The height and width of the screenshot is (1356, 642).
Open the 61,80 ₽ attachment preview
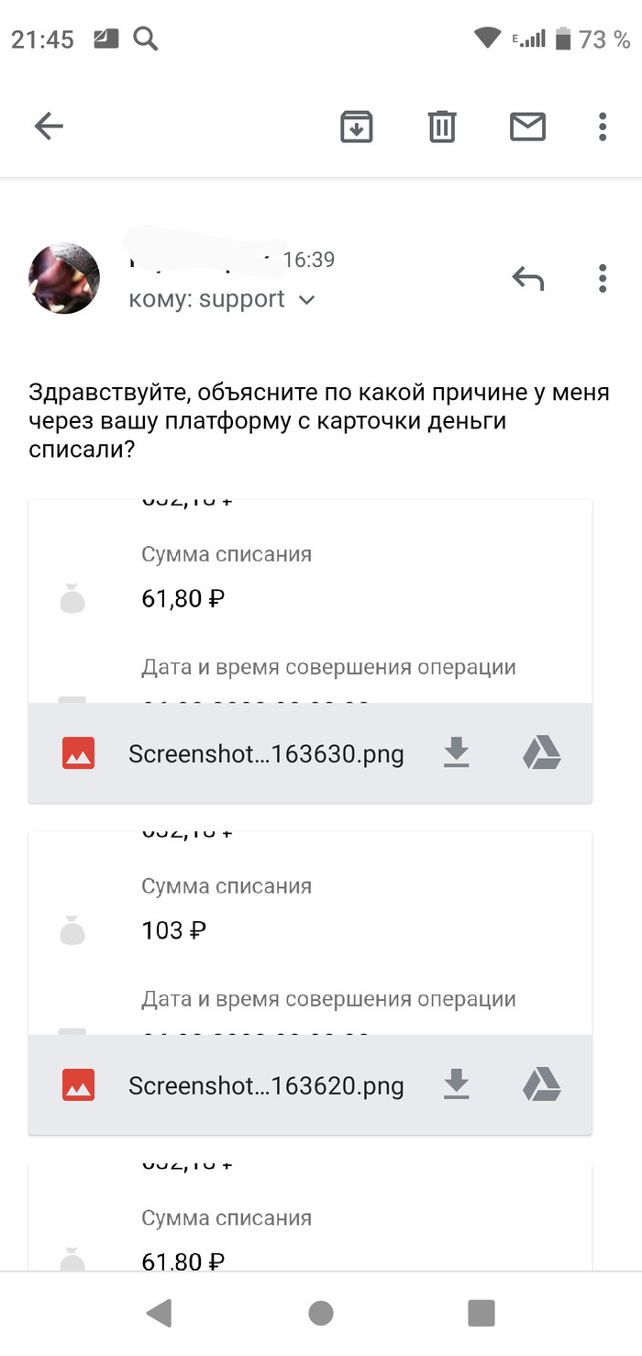pos(310,602)
